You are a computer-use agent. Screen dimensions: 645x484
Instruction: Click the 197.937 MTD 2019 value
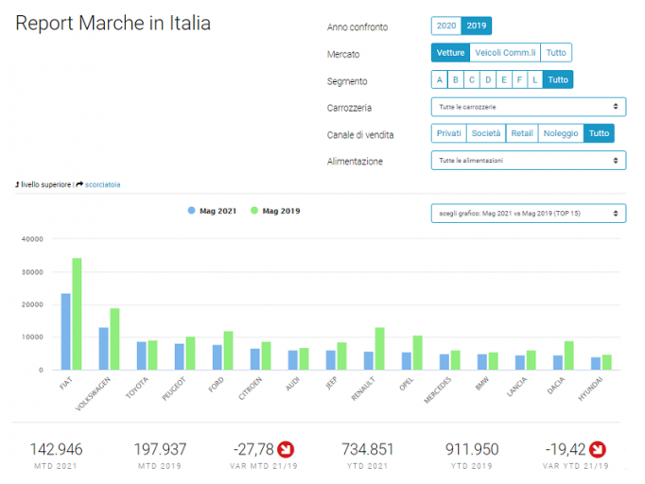pyautogui.click(x=161, y=449)
